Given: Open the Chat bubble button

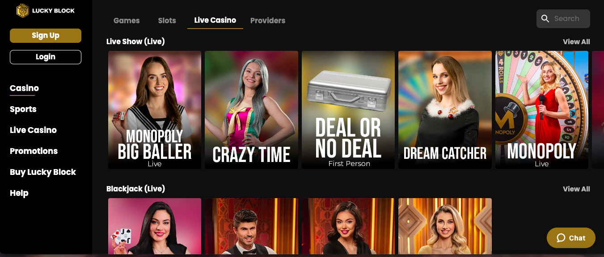Looking at the screenshot, I should click(571, 238).
